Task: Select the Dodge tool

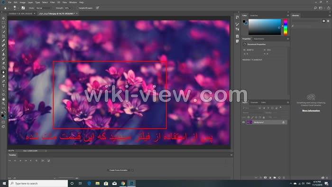Action: click(3, 77)
